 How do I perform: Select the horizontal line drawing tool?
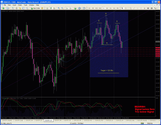point(138,8)
